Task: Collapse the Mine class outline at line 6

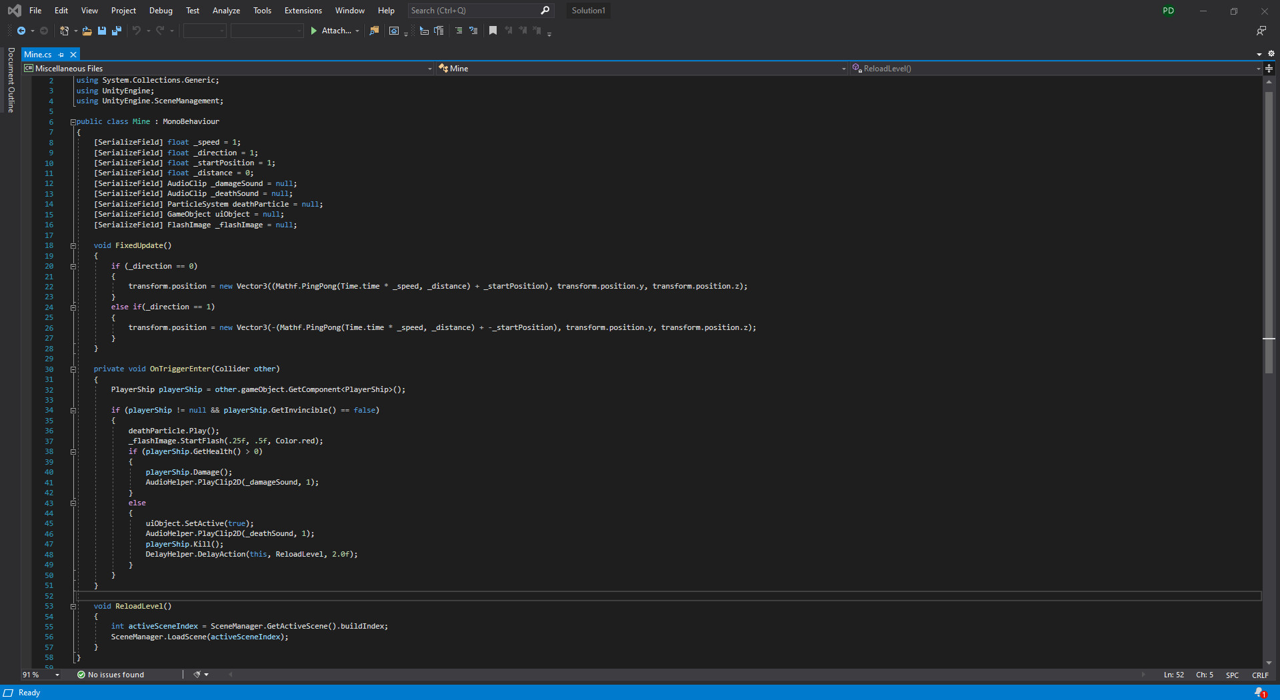Action: (73, 122)
